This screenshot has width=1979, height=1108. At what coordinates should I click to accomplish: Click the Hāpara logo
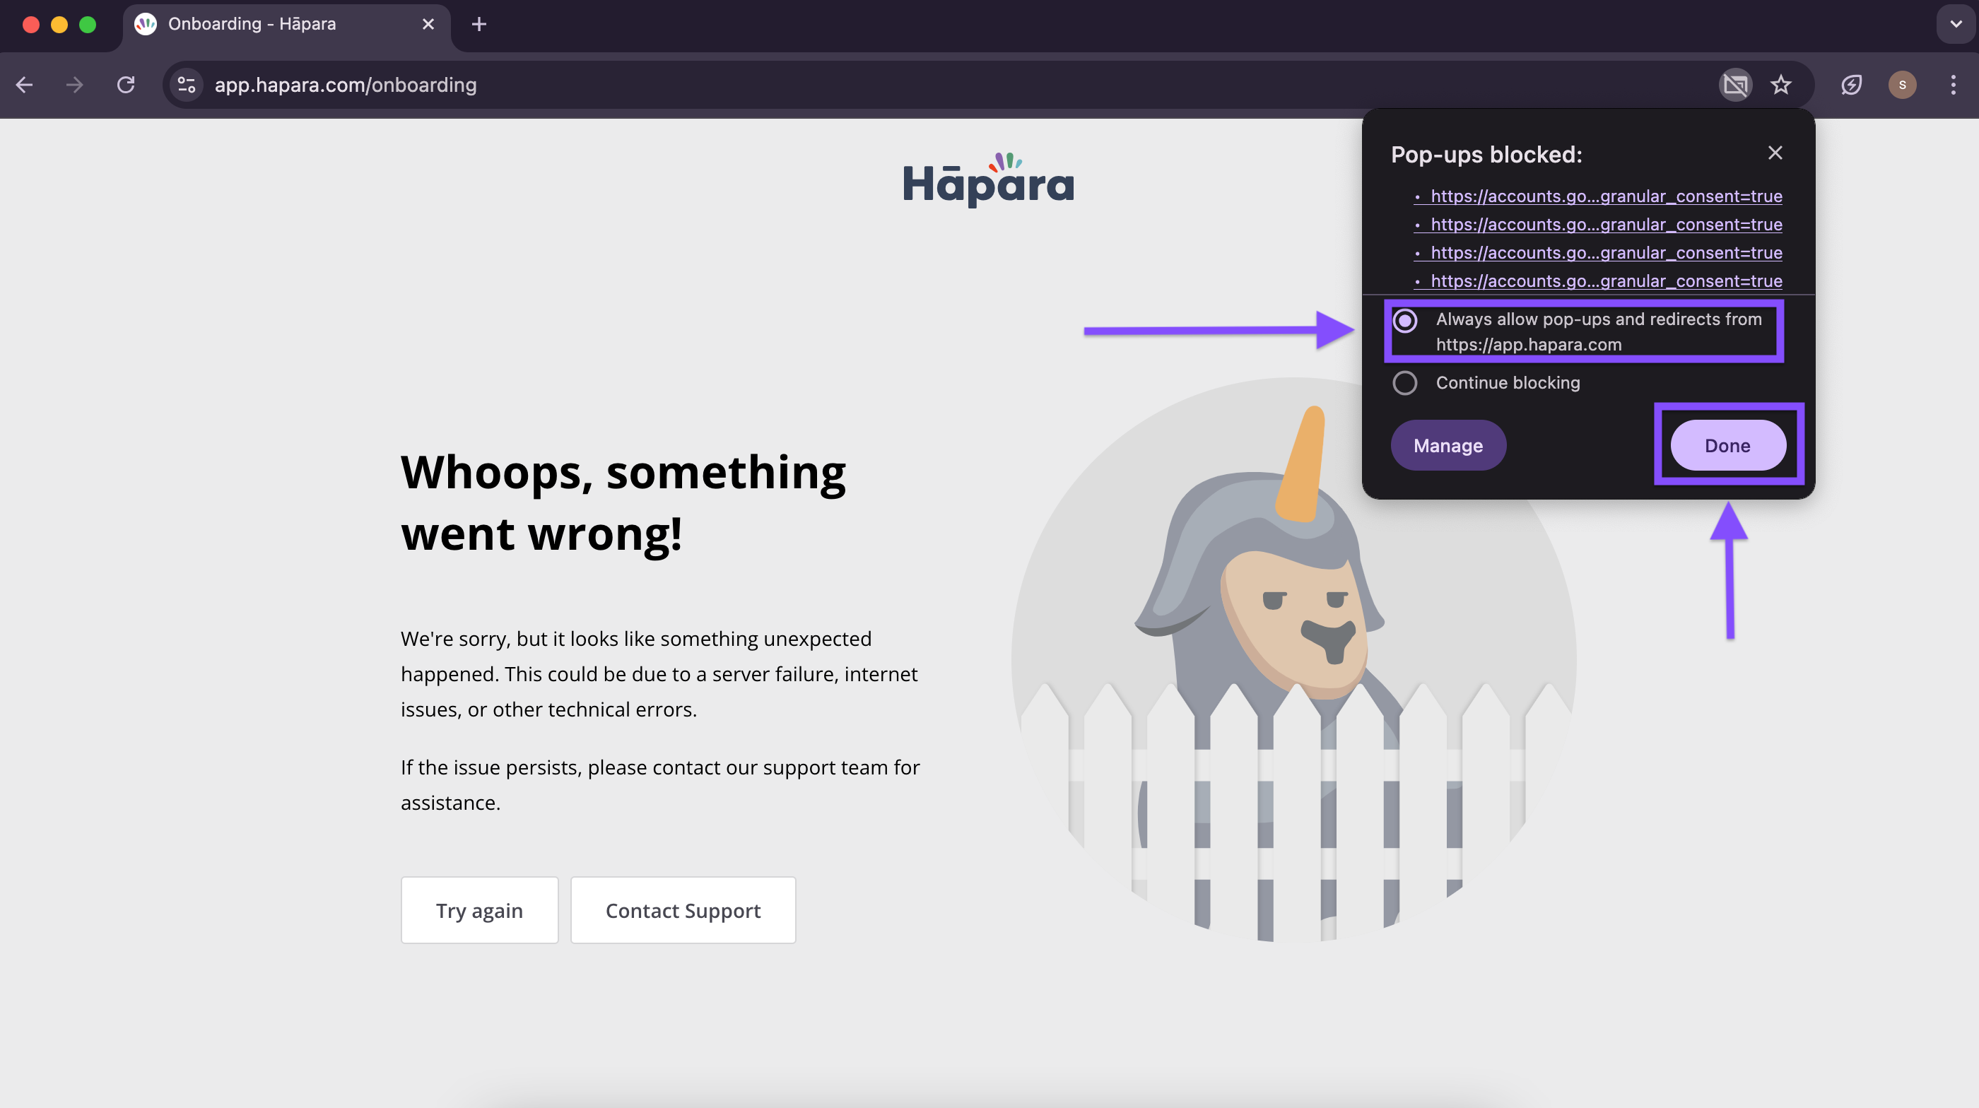pyautogui.click(x=989, y=180)
